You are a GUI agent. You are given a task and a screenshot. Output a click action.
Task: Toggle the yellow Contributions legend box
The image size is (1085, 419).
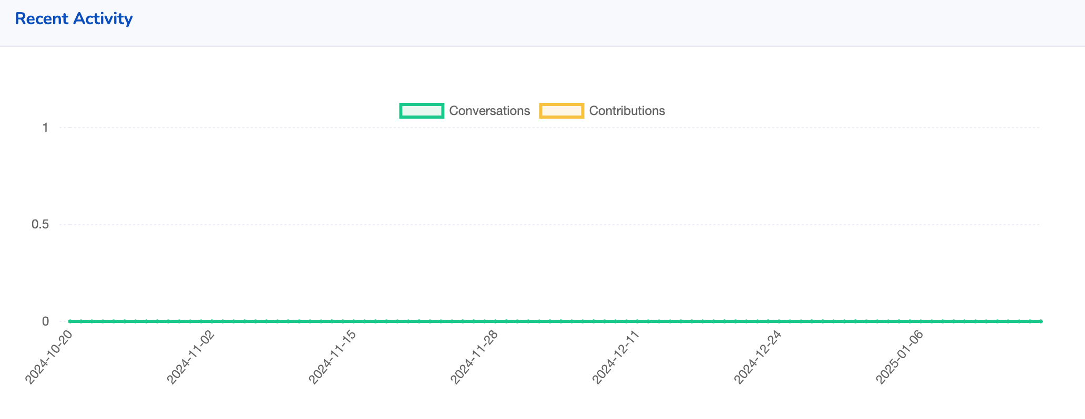[x=561, y=111]
